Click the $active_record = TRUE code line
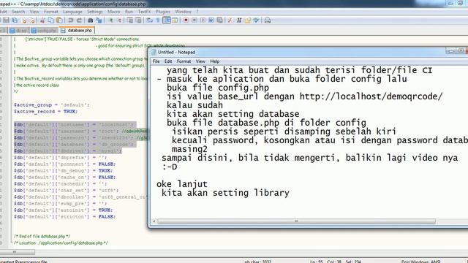The height and width of the screenshot is (263, 468). point(45,112)
